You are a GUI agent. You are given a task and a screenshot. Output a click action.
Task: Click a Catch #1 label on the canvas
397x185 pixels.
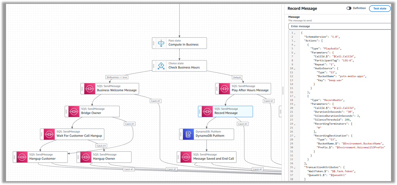155,101
